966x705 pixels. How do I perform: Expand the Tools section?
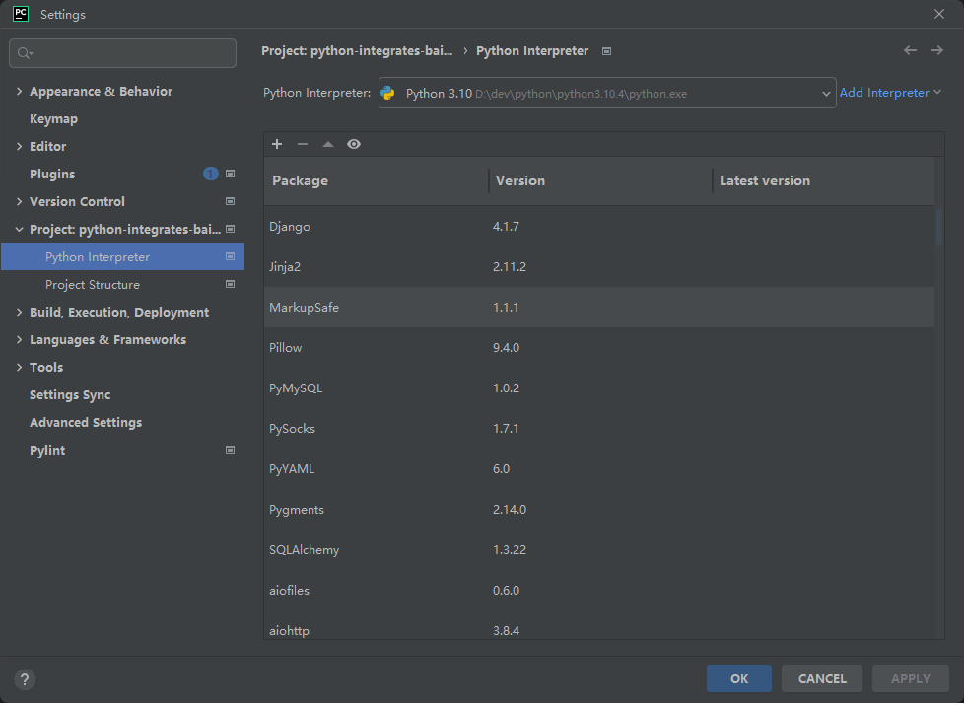(19, 367)
